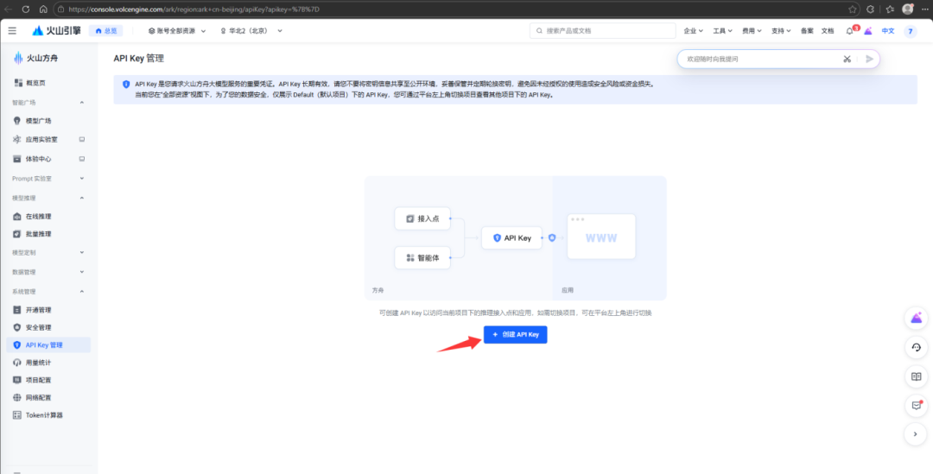Expand the Prompt 实验室 sidebar section
933x474 pixels.
[x=82, y=179]
